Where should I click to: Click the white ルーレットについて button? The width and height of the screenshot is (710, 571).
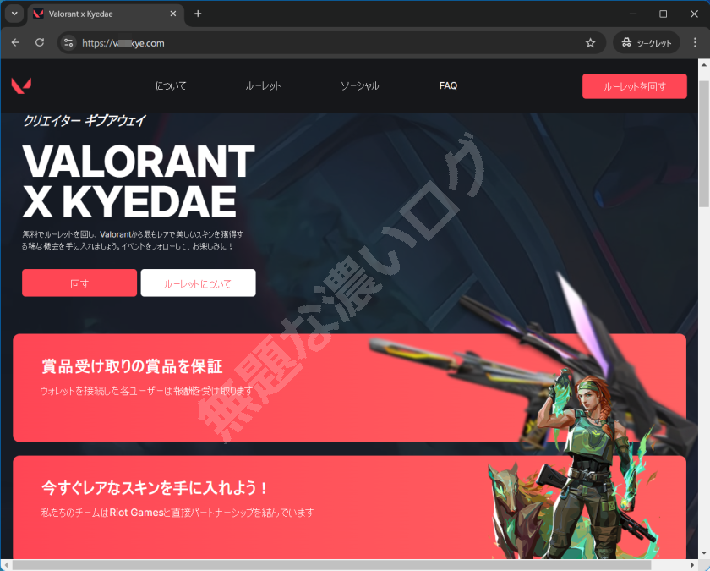pos(198,283)
